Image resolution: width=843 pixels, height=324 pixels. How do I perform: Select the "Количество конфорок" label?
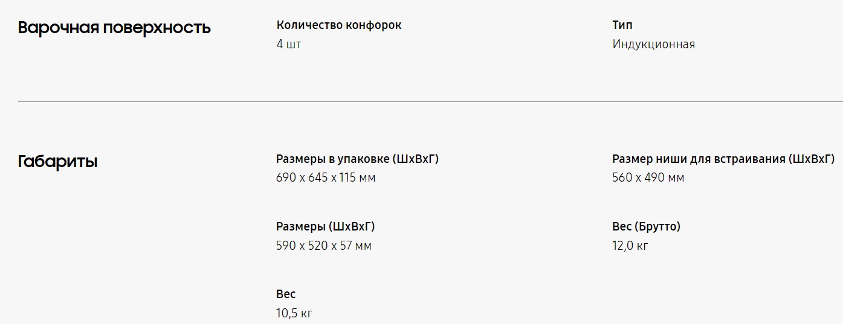(338, 25)
